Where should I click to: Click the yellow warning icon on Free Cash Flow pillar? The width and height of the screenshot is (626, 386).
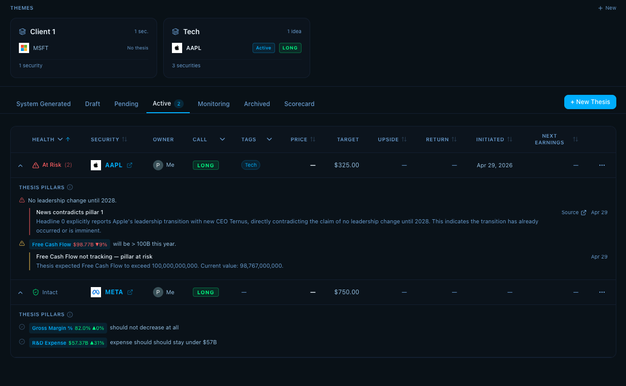tap(22, 244)
